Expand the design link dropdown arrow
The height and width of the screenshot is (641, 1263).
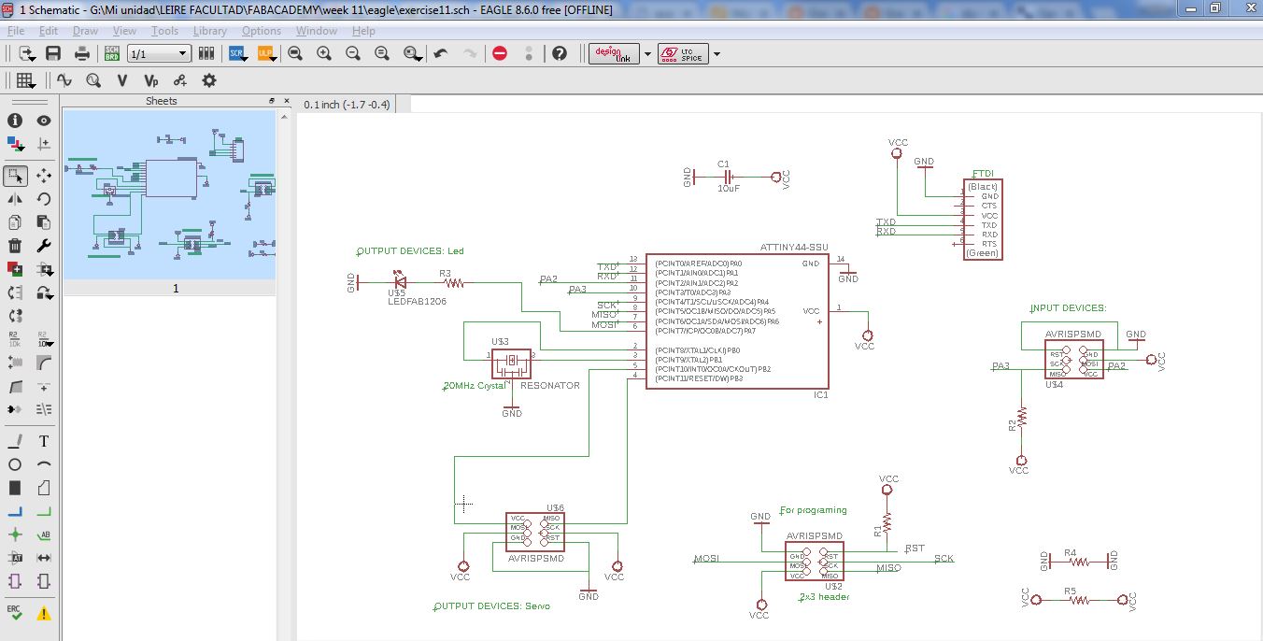coord(647,54)
